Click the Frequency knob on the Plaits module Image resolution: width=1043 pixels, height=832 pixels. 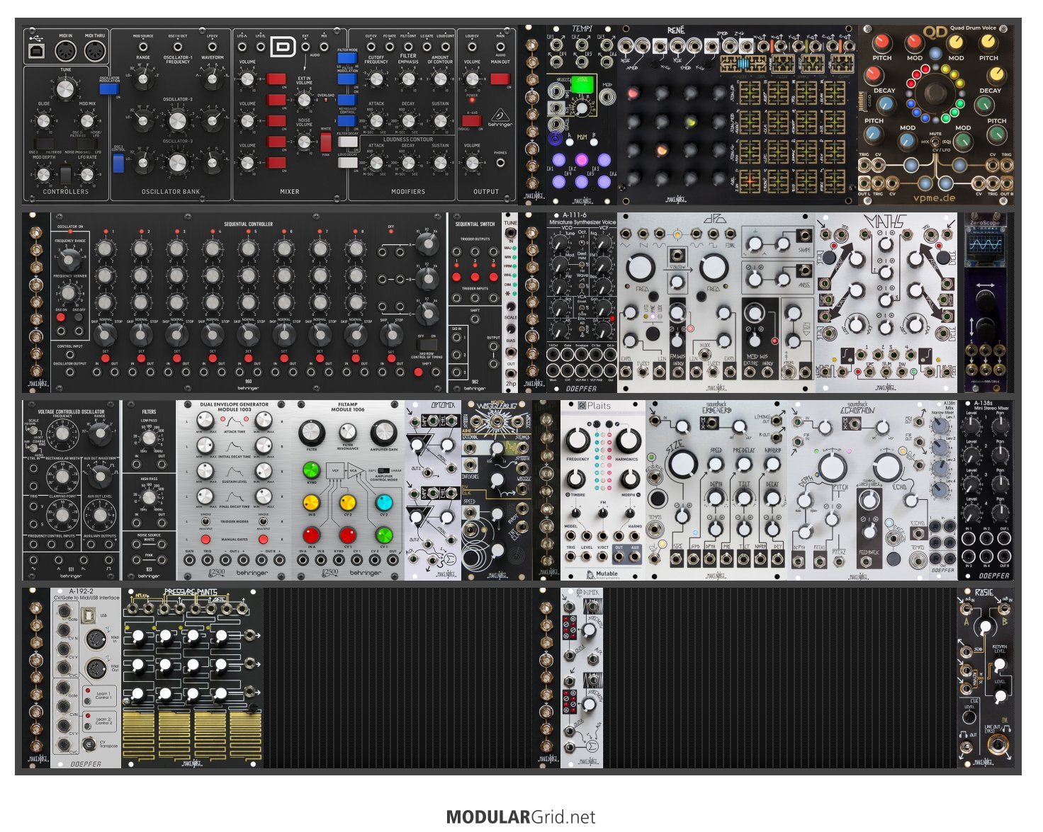577,440
